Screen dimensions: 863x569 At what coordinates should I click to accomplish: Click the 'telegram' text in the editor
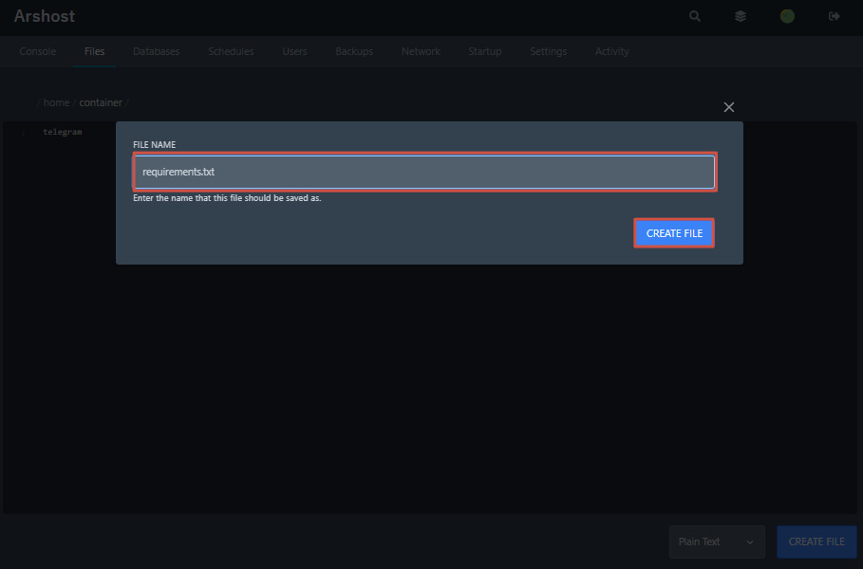63,132
